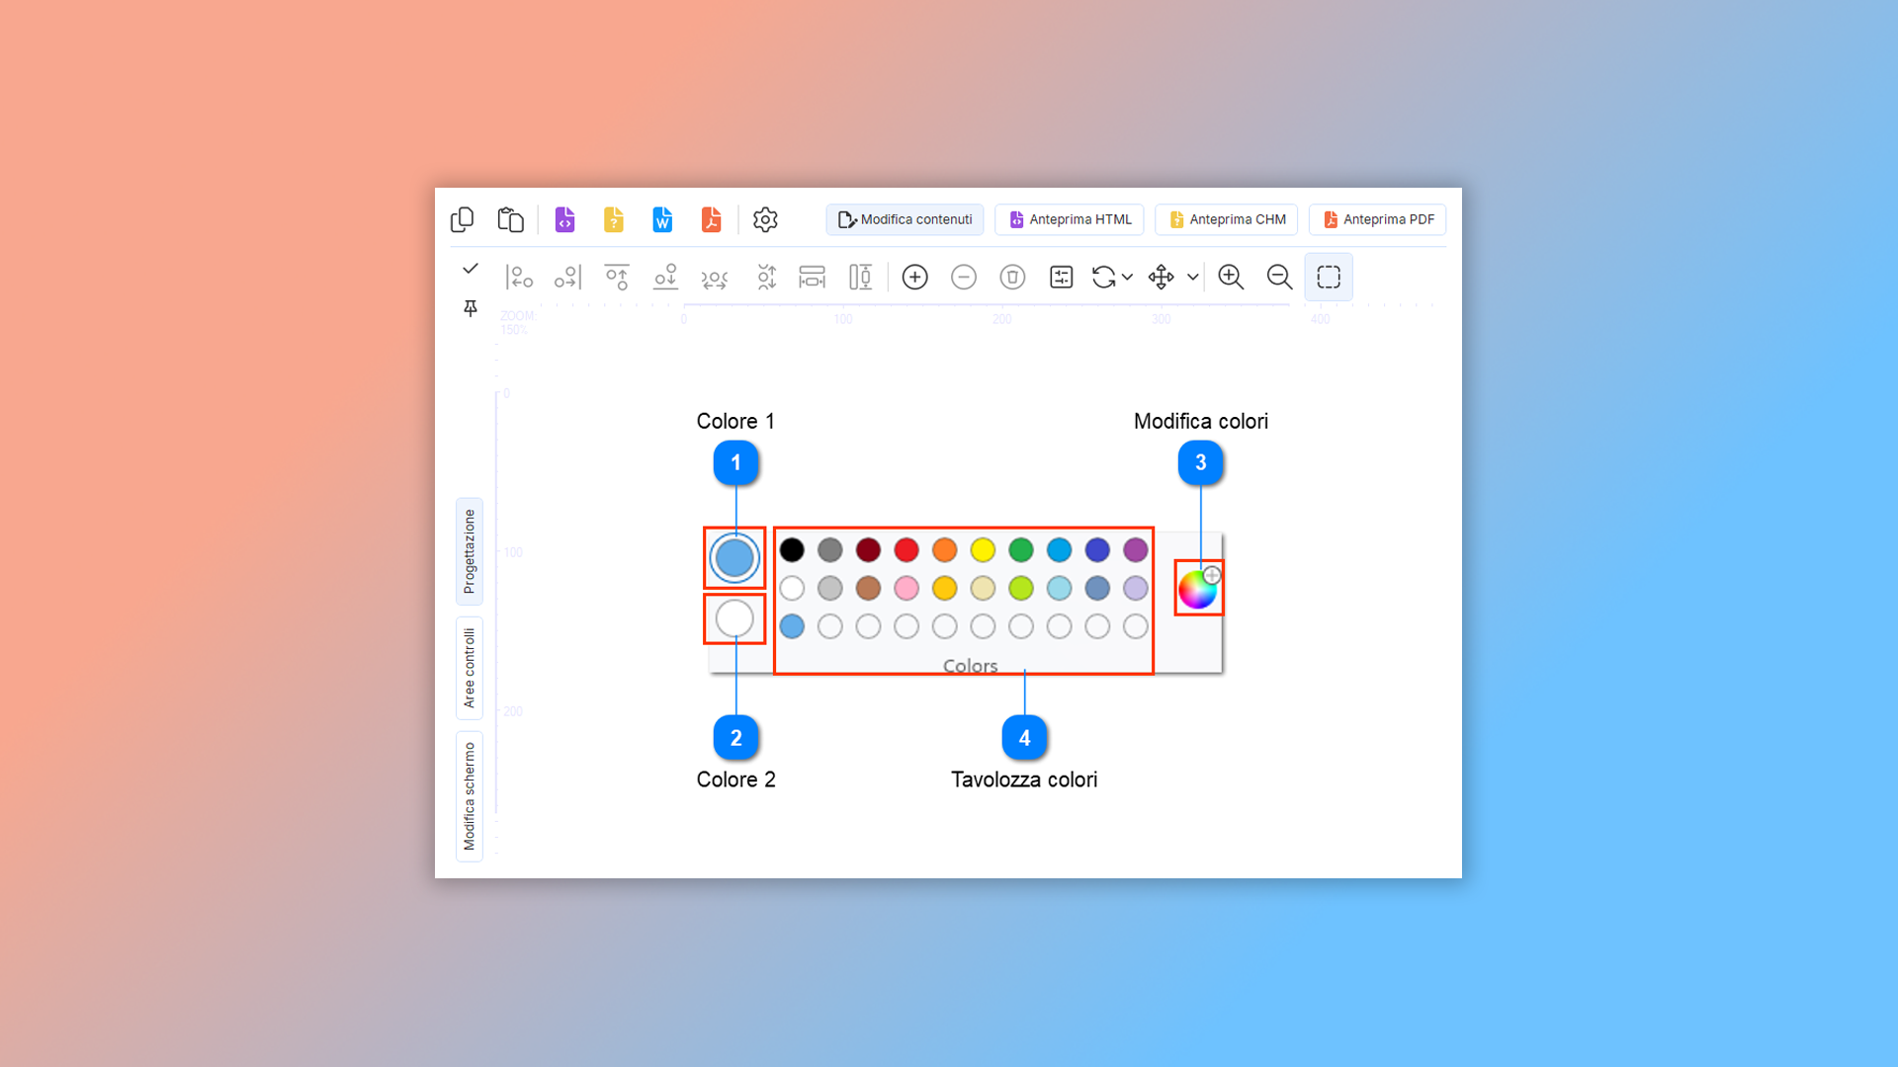Click the align left controls icon

(519, 278)
